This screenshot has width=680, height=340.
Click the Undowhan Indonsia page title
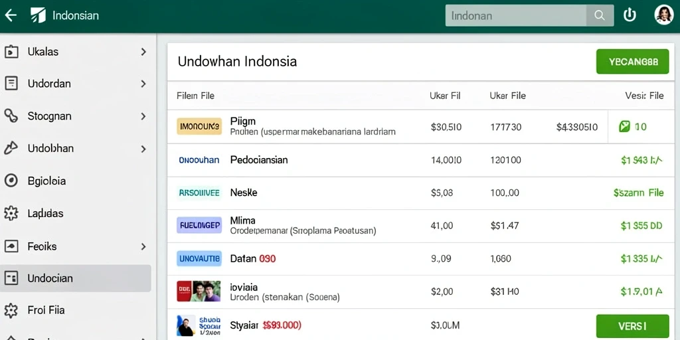coord(237,61)
